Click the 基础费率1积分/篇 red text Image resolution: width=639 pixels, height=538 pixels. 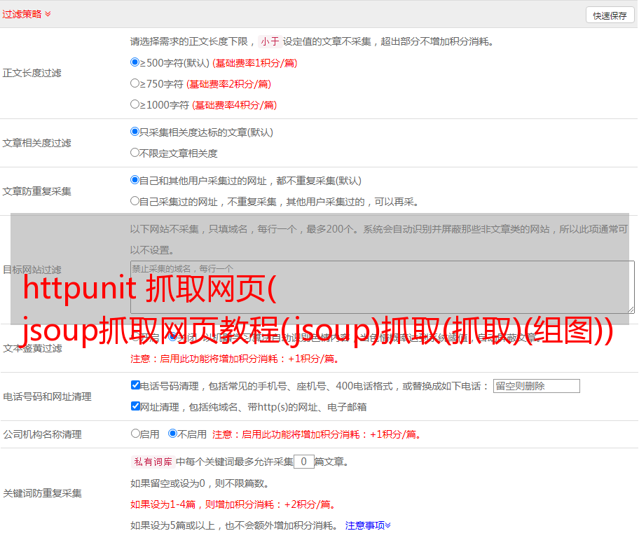coord(255,63)
